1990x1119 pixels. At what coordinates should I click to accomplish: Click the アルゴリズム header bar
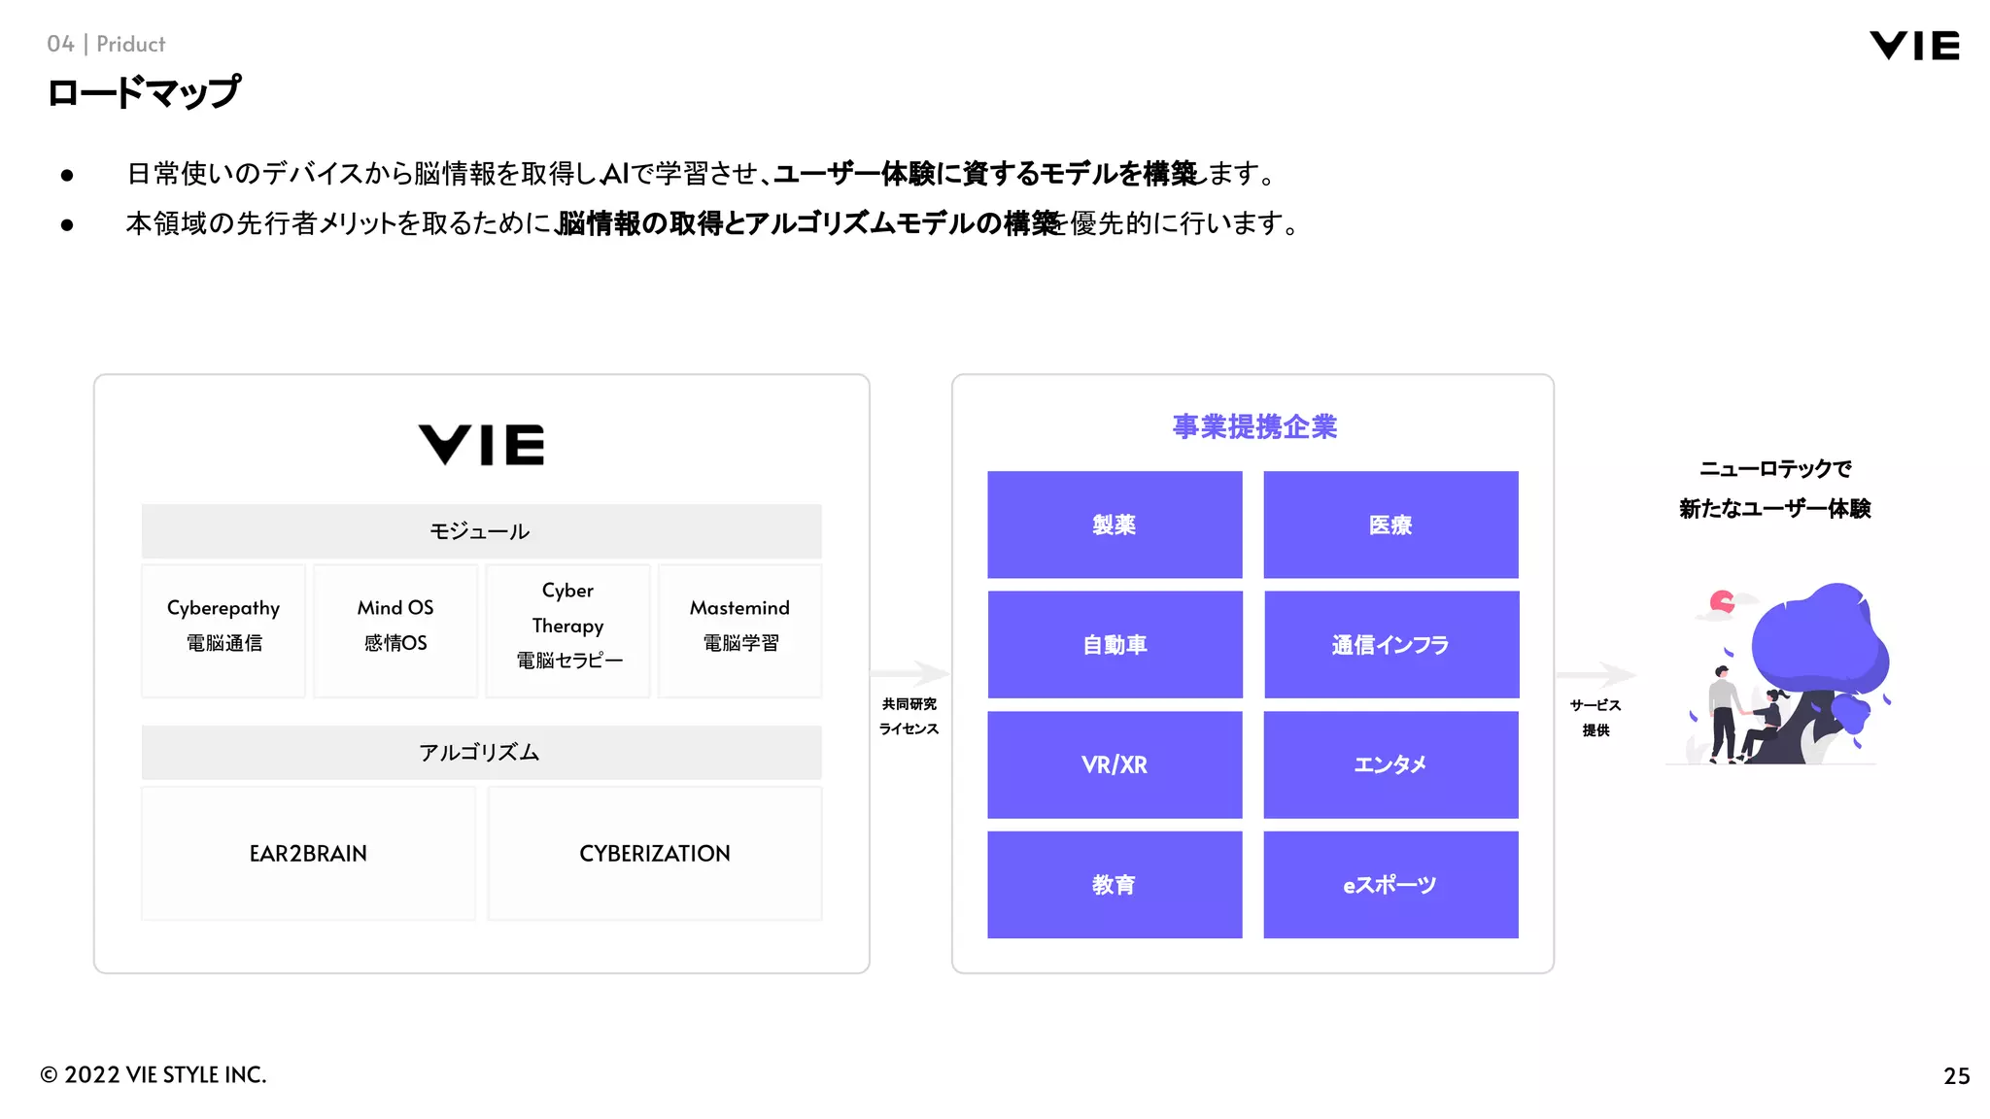point(482,752)
